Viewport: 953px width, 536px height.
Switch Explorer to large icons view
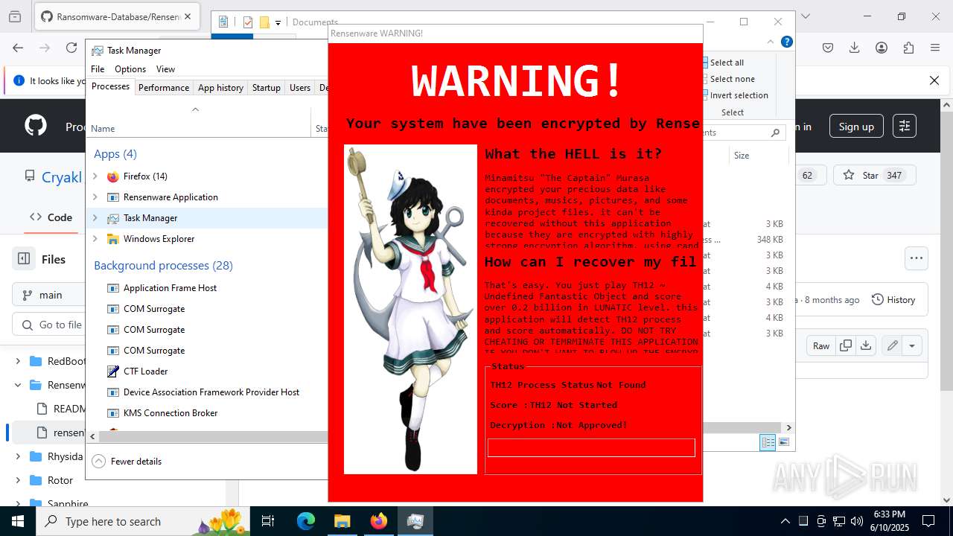pyautogui.click(x=783, y=443)
